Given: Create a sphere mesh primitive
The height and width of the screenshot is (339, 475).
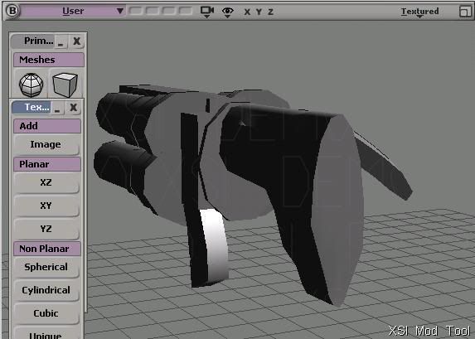Looking at the screenshot, I should [31, 85].
